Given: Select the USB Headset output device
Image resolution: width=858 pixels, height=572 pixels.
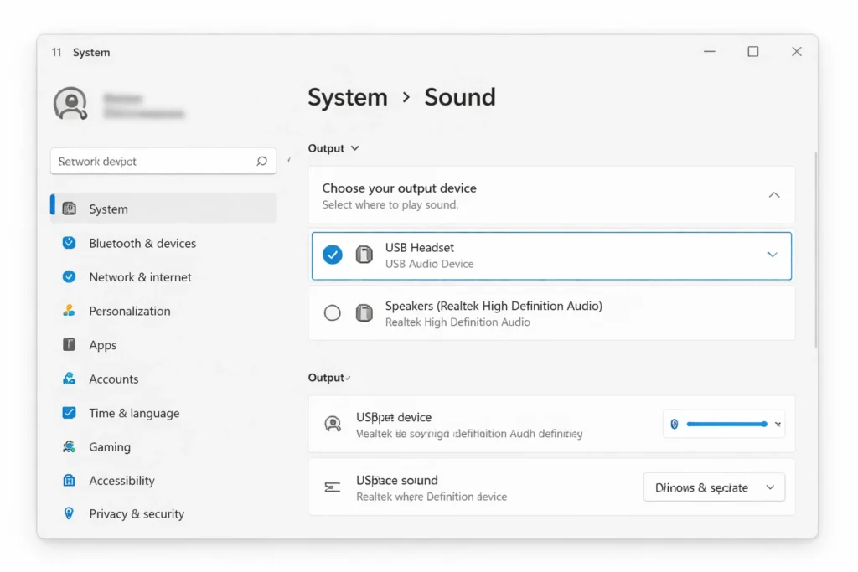Looking at the screenshot, I should 332,255.
